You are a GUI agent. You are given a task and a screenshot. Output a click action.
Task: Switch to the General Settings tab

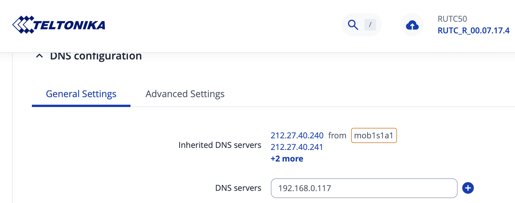(x=81, y=94)
